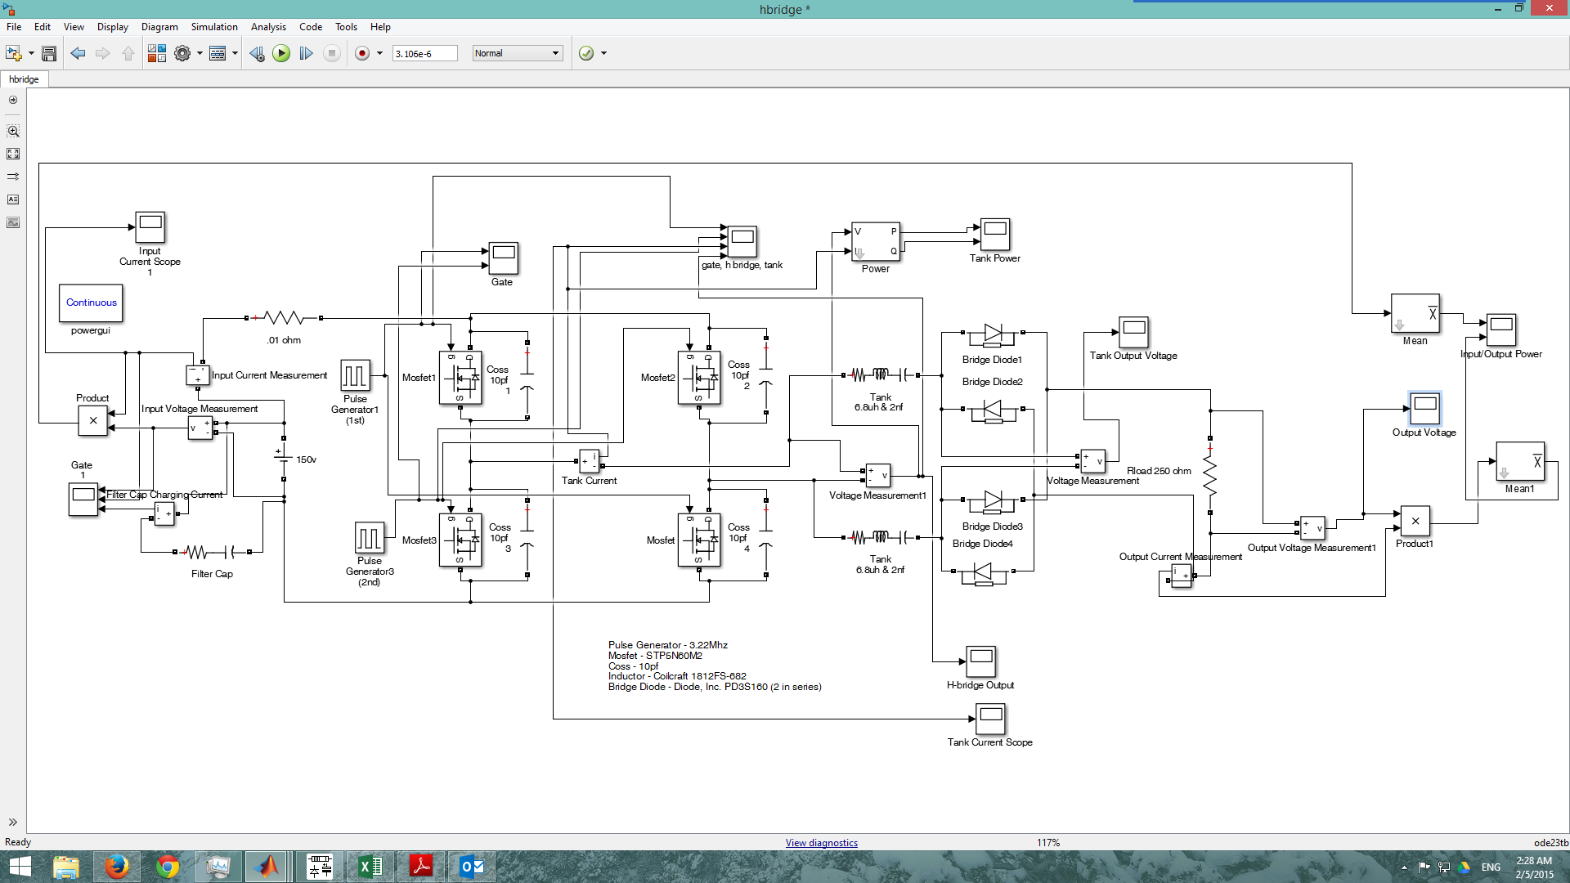Open the Model Explorer dropdown arrow
The image size is (1570, 883).
click(235, 53)
